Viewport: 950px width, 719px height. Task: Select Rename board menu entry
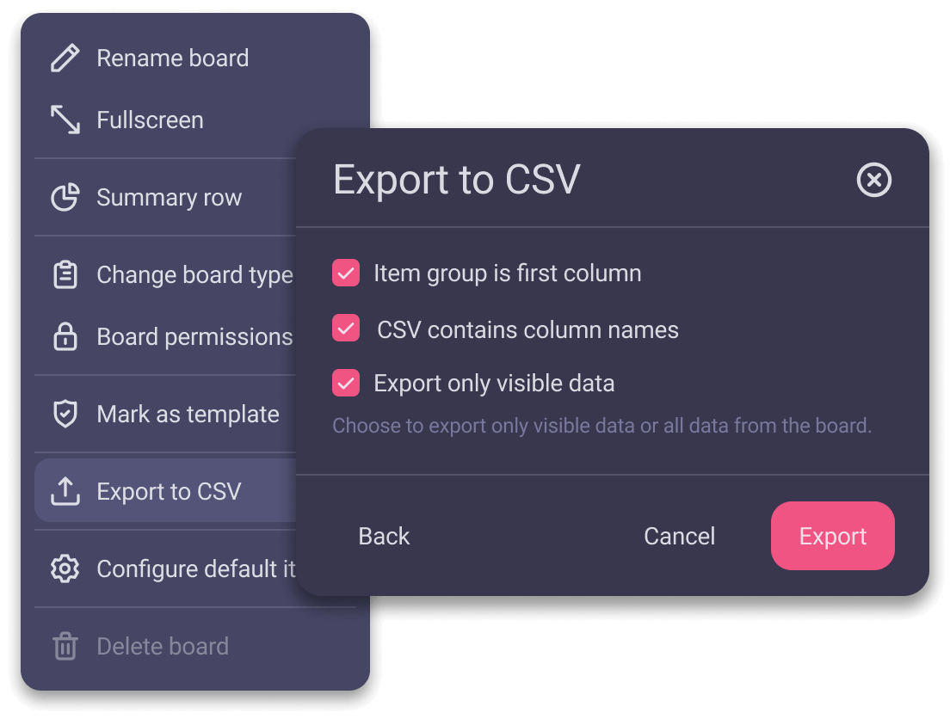point(172,58)
